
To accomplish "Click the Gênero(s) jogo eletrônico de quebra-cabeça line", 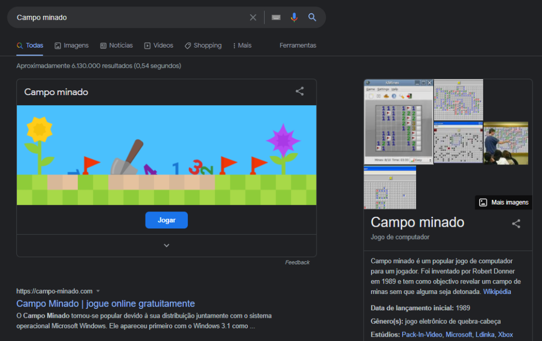I will pyautogui.click(x=436, y=321).
